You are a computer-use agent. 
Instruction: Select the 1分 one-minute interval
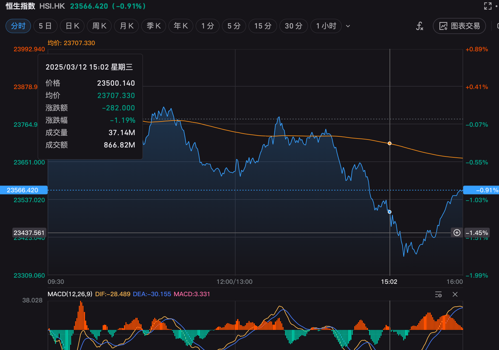click(x=207, y=26)
